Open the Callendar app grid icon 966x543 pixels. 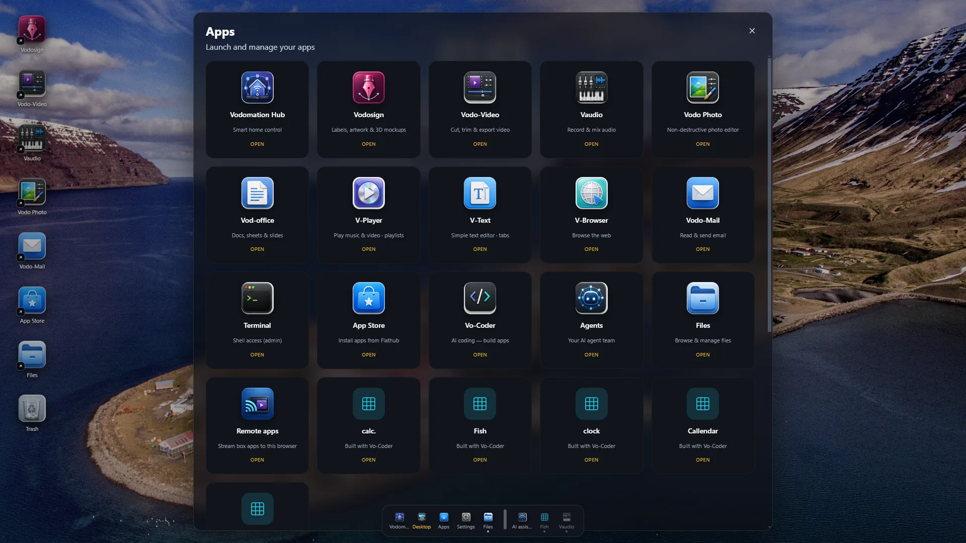(x=703, y=404)
